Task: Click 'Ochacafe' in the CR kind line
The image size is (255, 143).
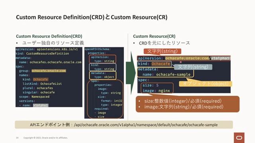Action: click(x=161, y=64)
